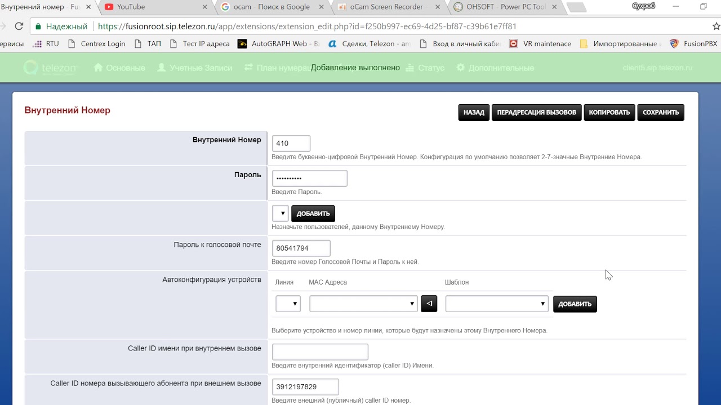Viewport: 721px width, 405px height.
Task: Click the Сухроб profile name button
Action: point(643,6)
